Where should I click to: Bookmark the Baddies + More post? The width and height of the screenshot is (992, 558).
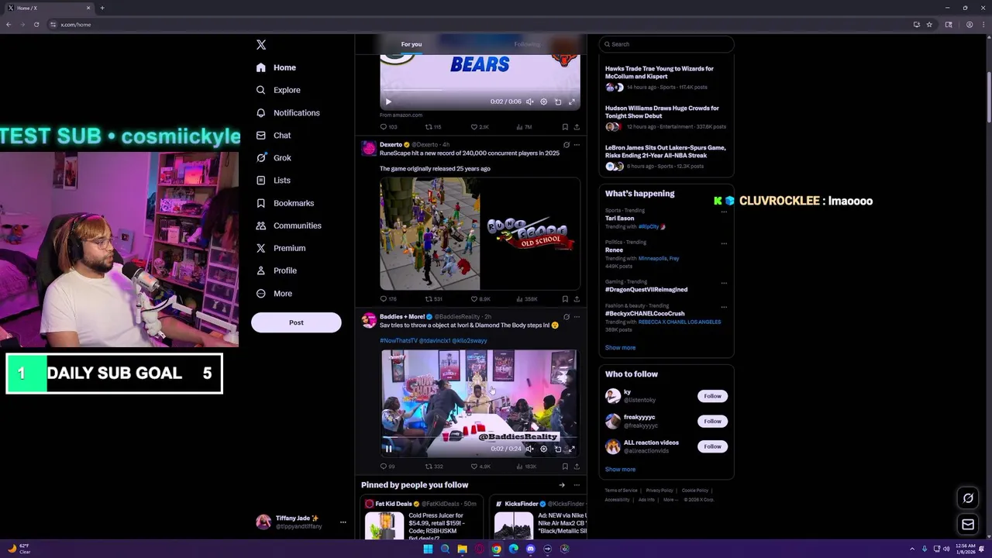pyautogui.click(x=564, y=467)
